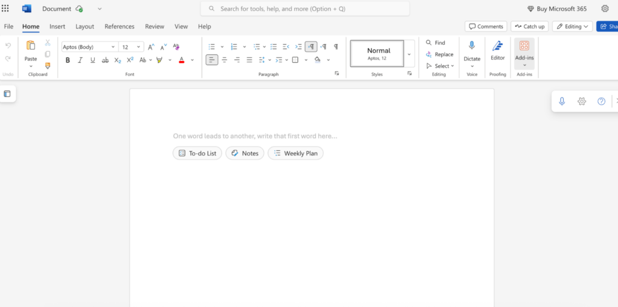Apply the numbered list icon
The width and height of the screenshot is (618, 307).
pyautogui.click(x=234, y=47)
